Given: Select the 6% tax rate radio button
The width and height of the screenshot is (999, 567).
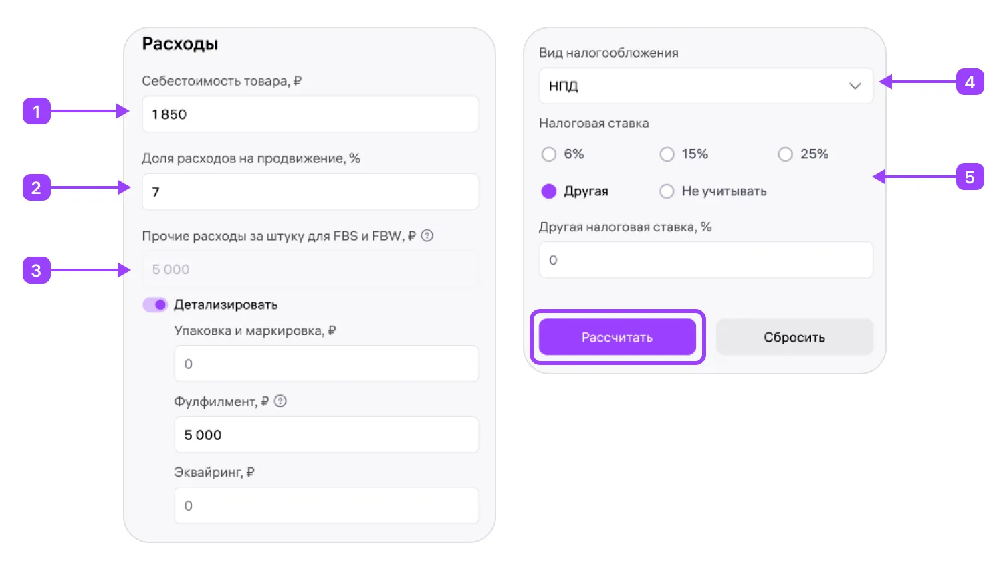Looking at the screenshot, I should [x=549, y=154].
